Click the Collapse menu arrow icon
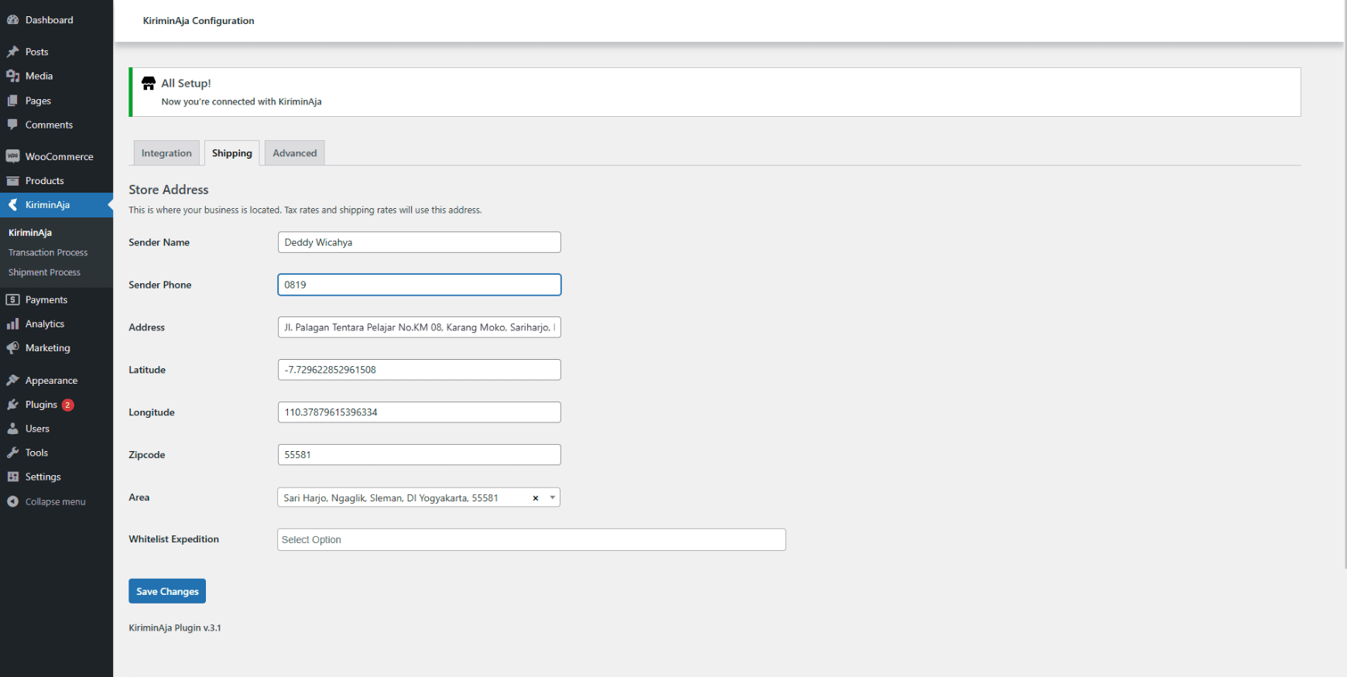The image size is (1347, 677). click(x=12, y=501)
